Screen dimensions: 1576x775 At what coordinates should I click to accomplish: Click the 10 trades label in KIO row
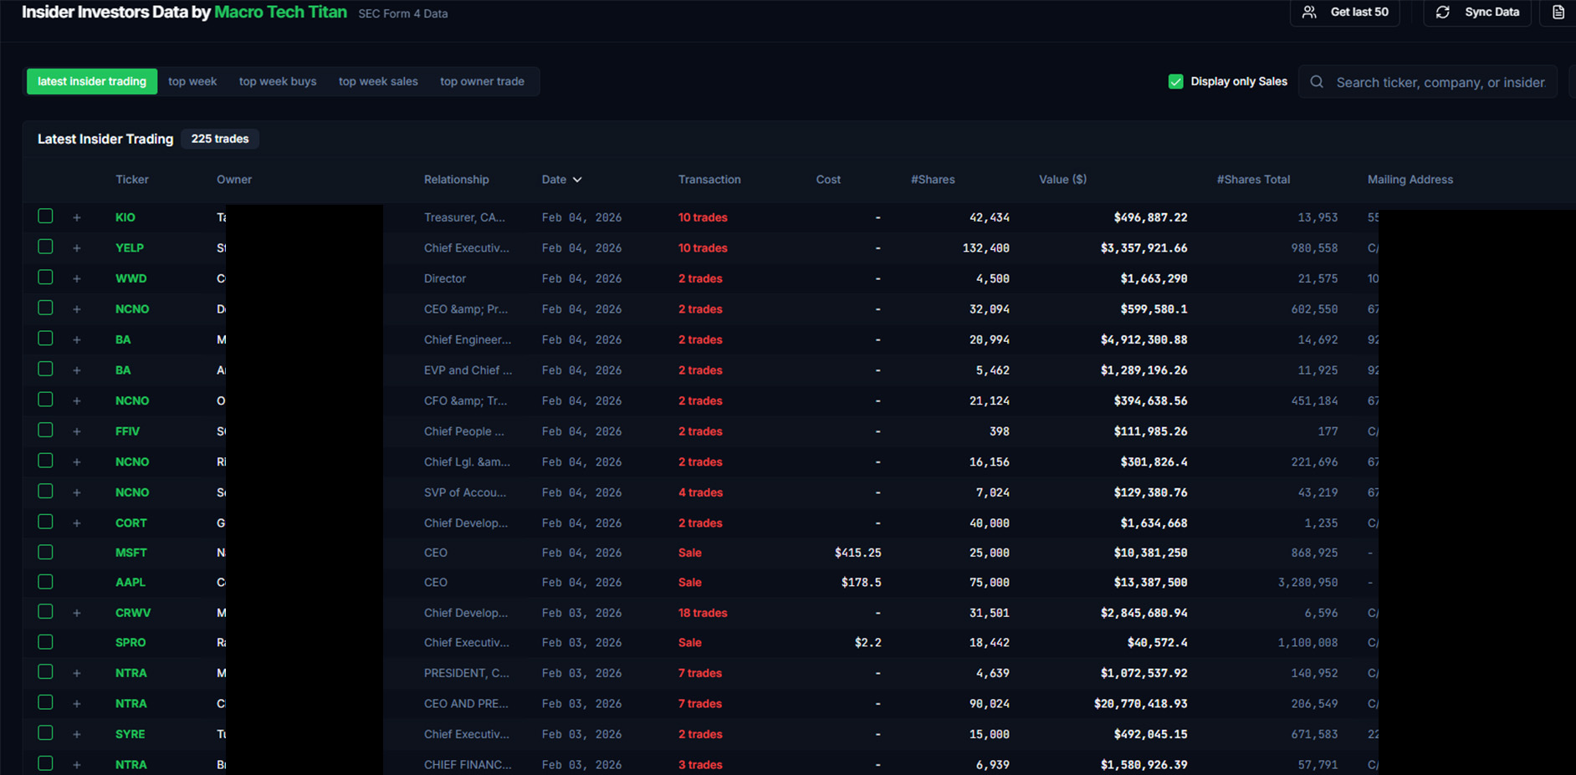703,217
